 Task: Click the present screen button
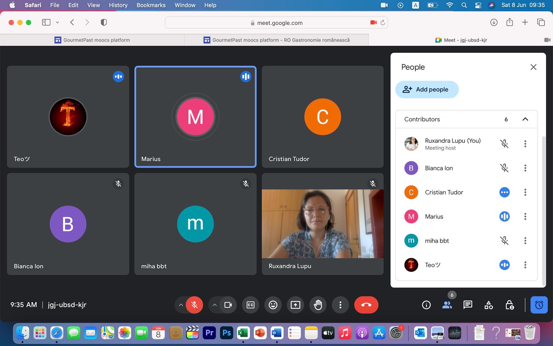pos(295,305)
